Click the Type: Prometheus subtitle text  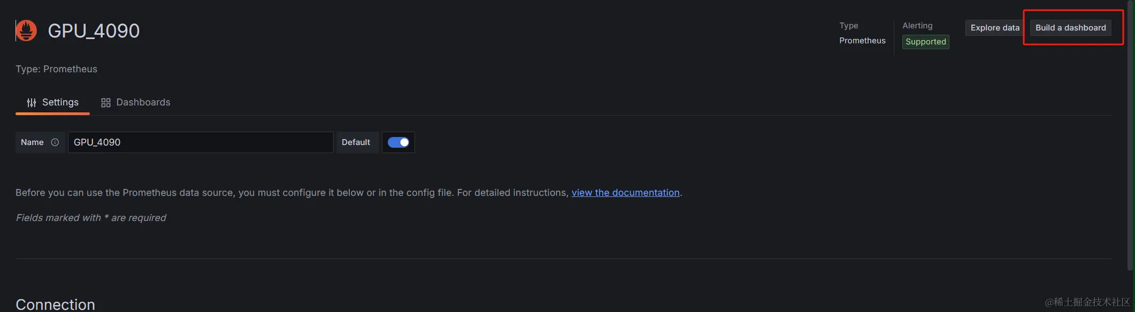(x=56, y=69)
